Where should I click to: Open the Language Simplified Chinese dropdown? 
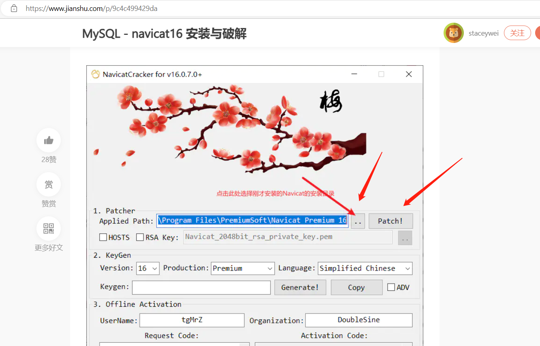click(365, 268)
